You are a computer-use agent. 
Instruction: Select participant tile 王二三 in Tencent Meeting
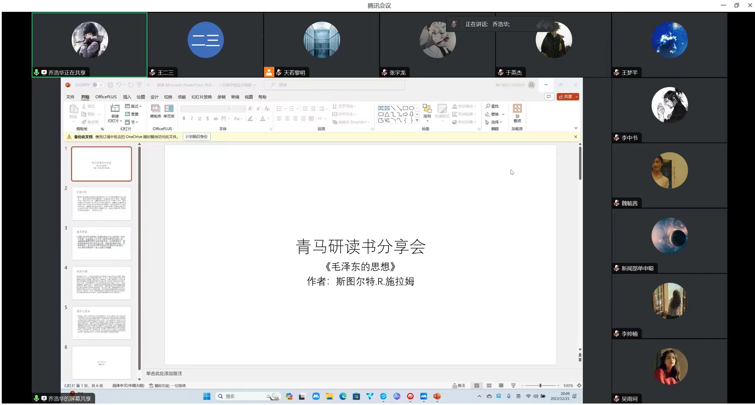(205, 45)
